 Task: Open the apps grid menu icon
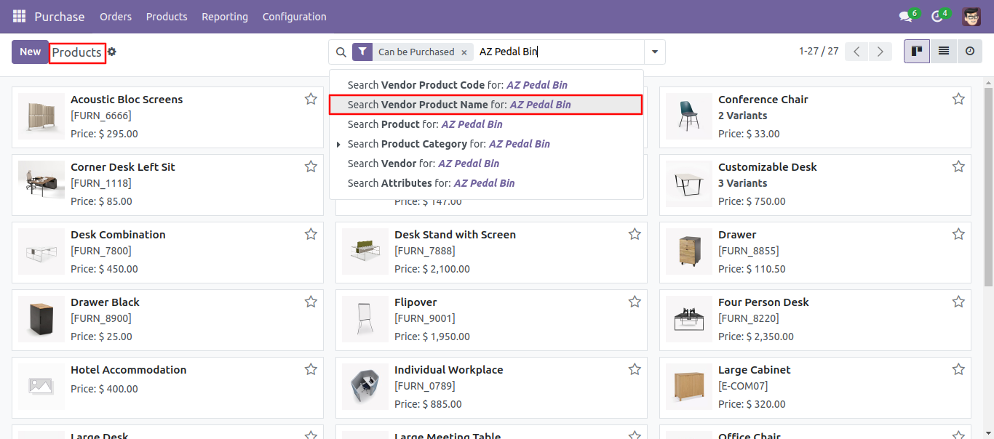[19, 16]
